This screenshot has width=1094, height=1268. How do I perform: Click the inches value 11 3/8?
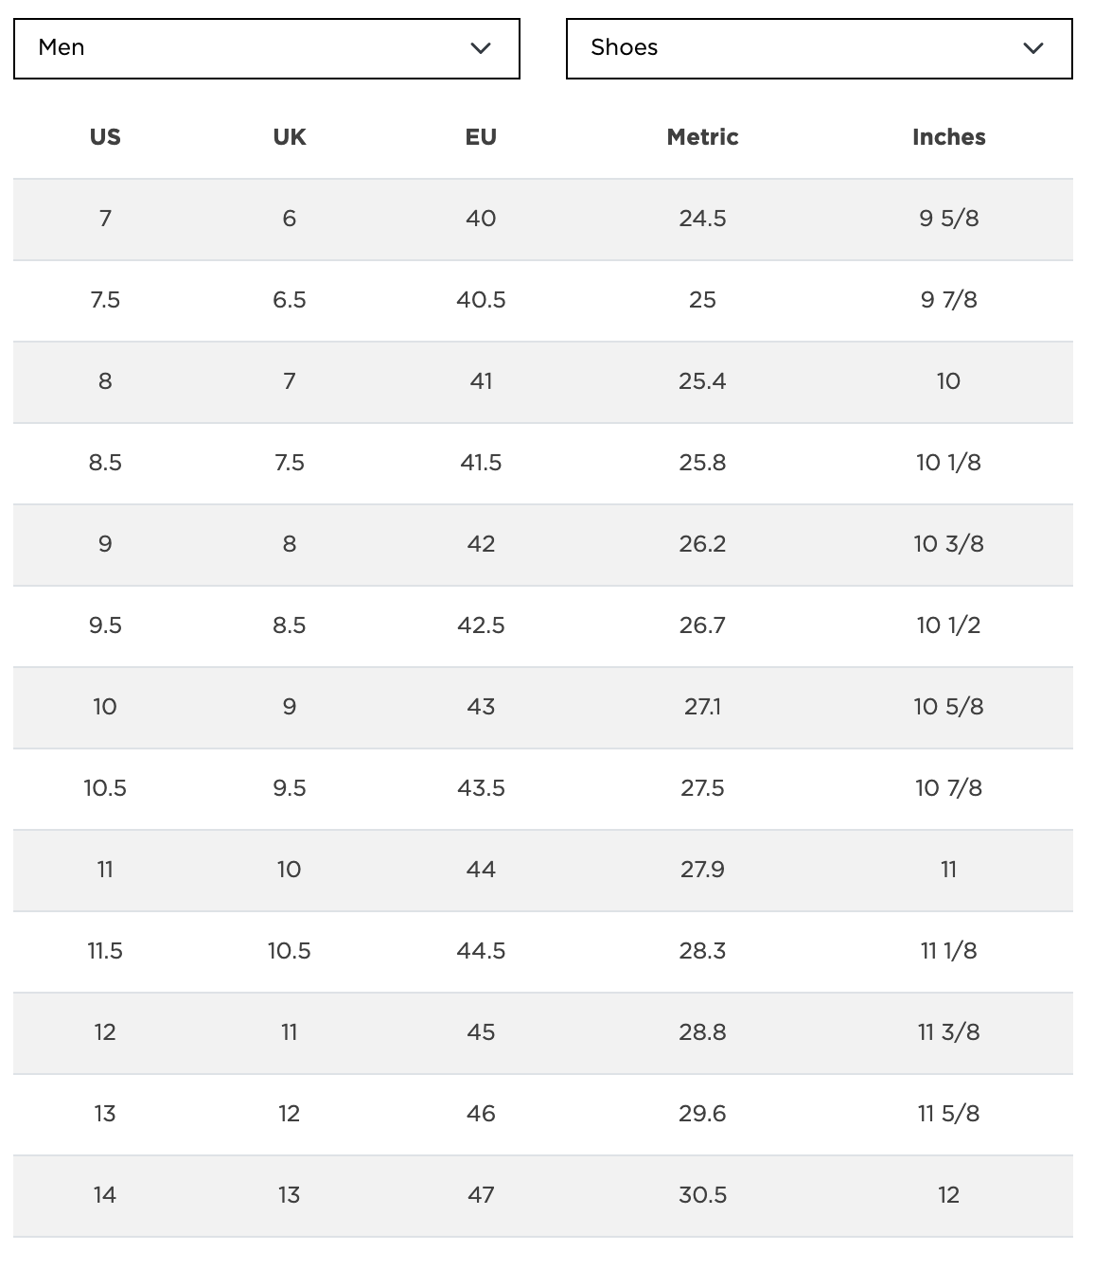pyautogui.click(x=948, y=1032)
